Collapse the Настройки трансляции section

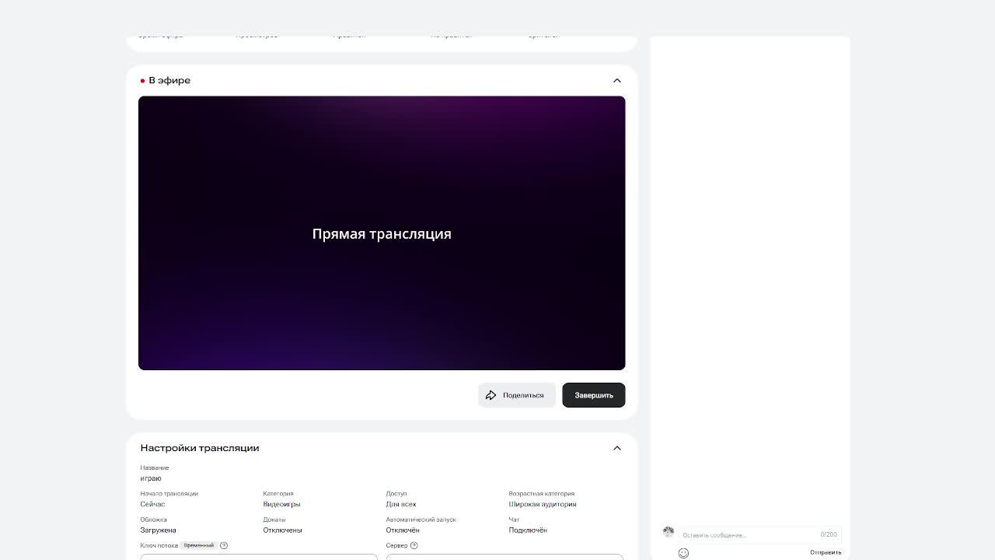pos(617,448)
